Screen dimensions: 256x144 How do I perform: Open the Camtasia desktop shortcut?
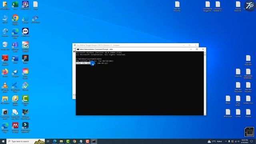[x=25, y=100]
